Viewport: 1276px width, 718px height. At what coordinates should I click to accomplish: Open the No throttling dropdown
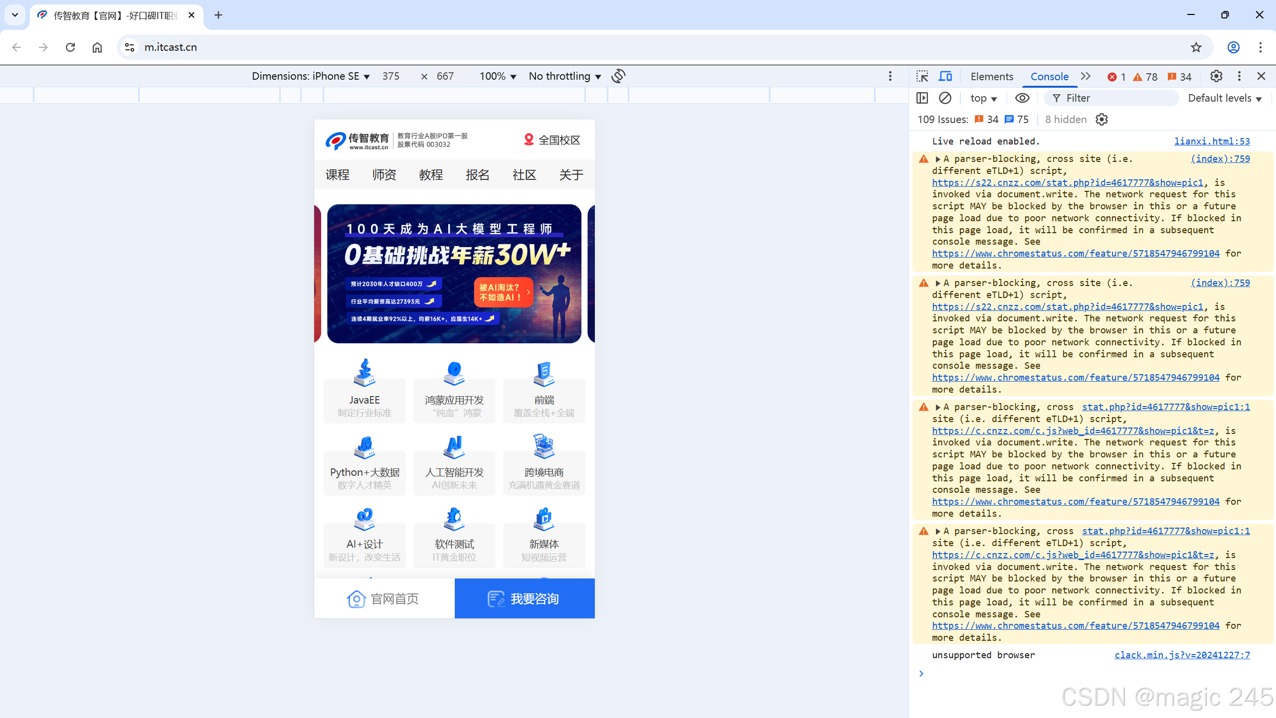tap(564, 76)
